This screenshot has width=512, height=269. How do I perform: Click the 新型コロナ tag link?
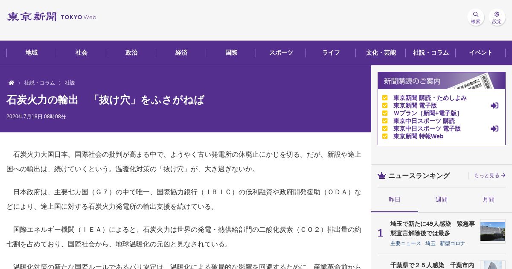pos(453,243)
